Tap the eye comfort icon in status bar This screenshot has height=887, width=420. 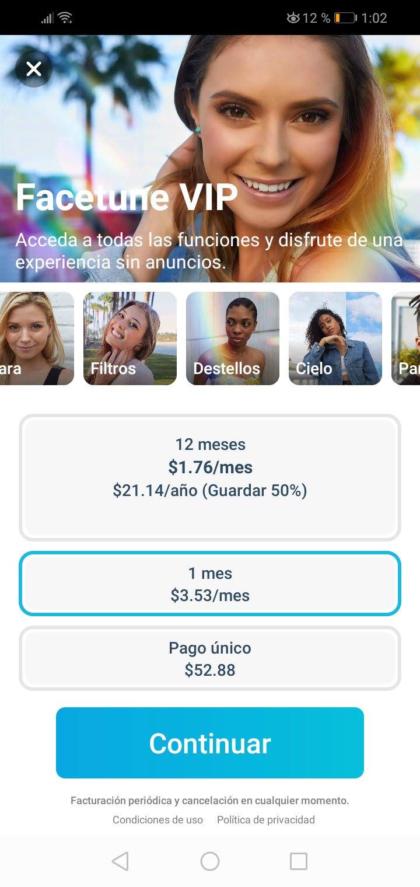pyautogui.click(x=293, y=18)
